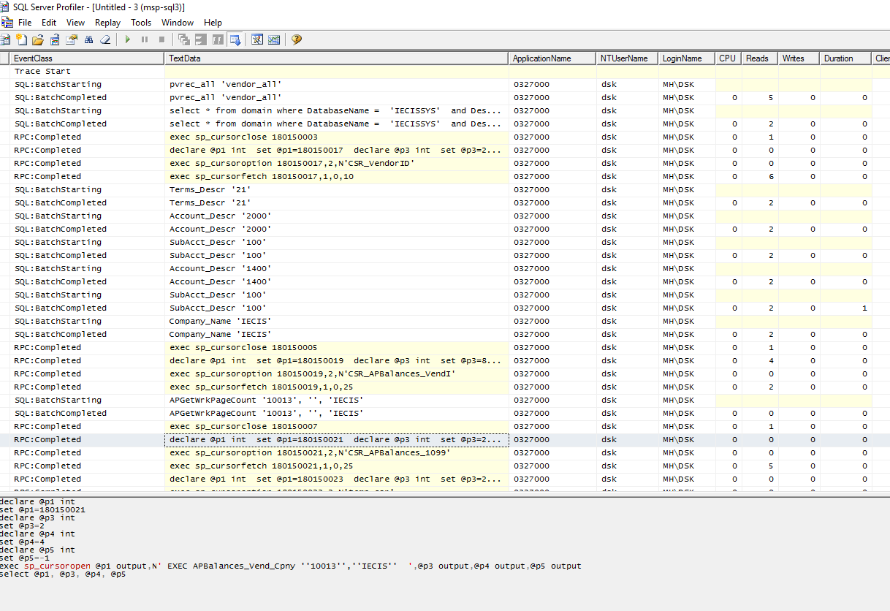
Task: Click the TextData column header
Action: 336,58
